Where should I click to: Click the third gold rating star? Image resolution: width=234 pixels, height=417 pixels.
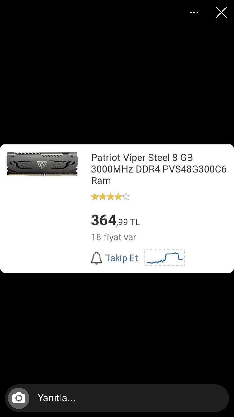coord(110,197)
